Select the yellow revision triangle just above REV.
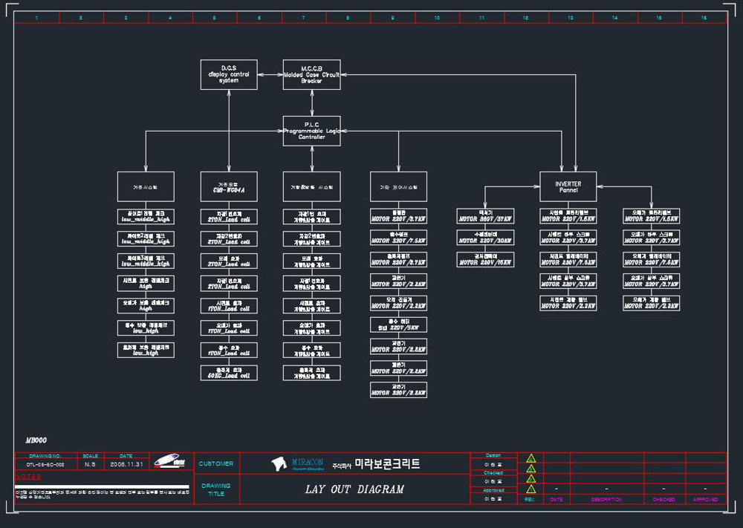This screenshot has width=743, height=528. 531,489
